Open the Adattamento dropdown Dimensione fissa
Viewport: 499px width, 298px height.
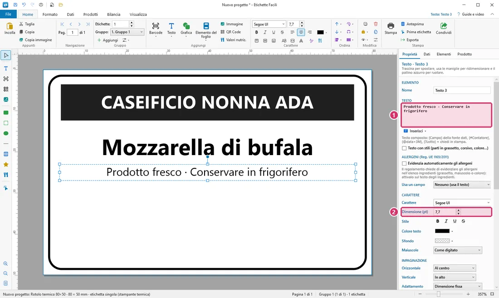458,286
